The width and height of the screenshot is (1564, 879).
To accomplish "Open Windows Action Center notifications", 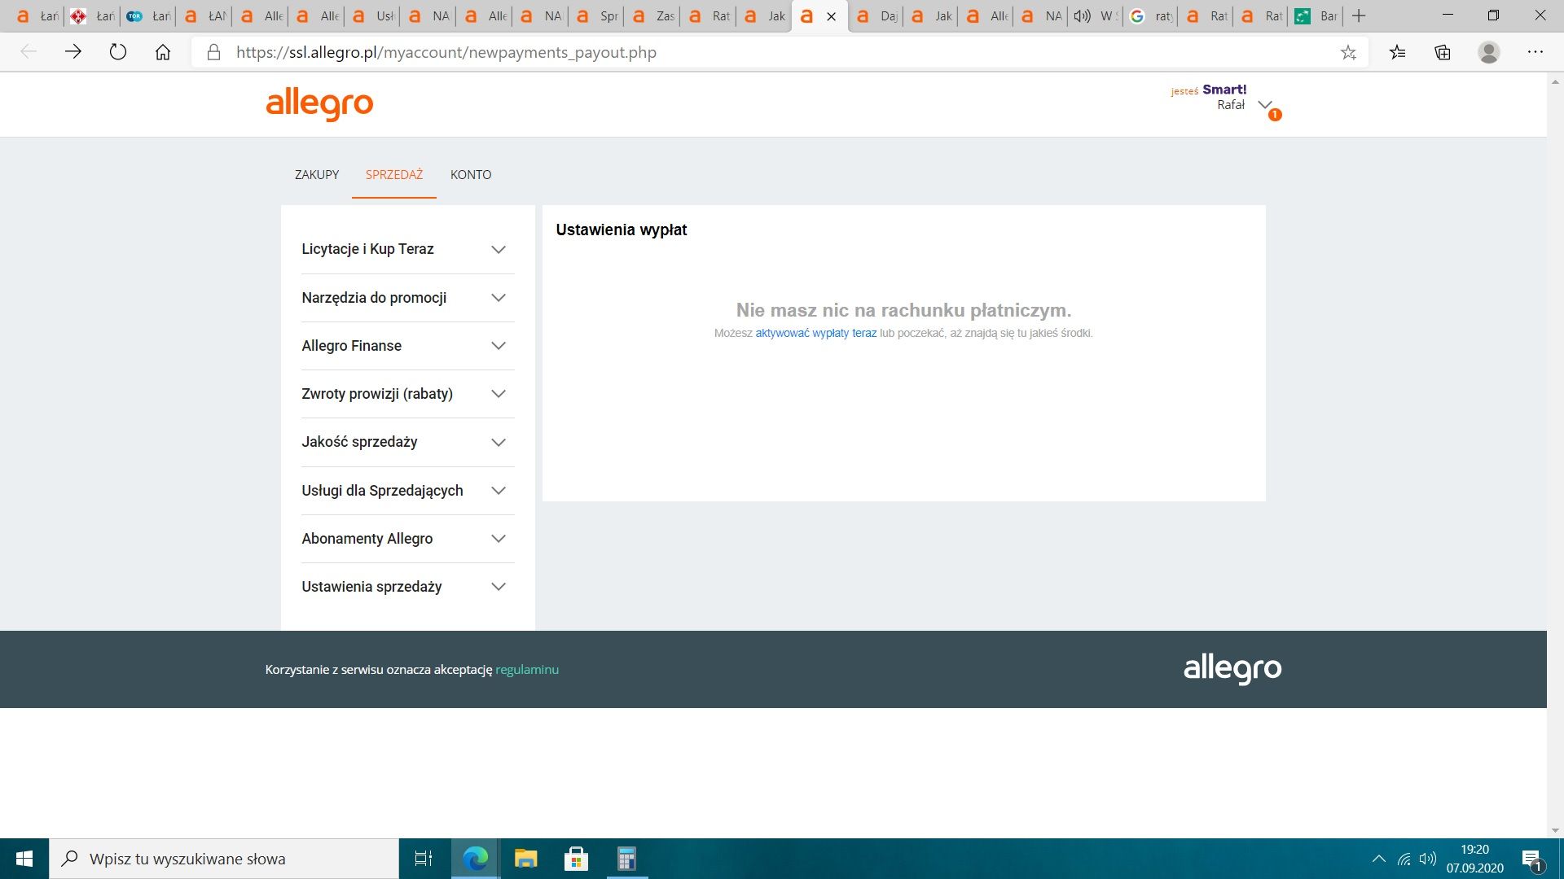I will tap(1532, 859).
